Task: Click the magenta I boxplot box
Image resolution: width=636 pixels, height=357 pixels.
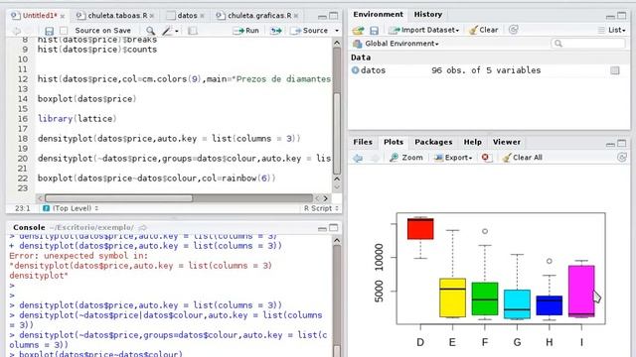Action: tap(581, 291)
